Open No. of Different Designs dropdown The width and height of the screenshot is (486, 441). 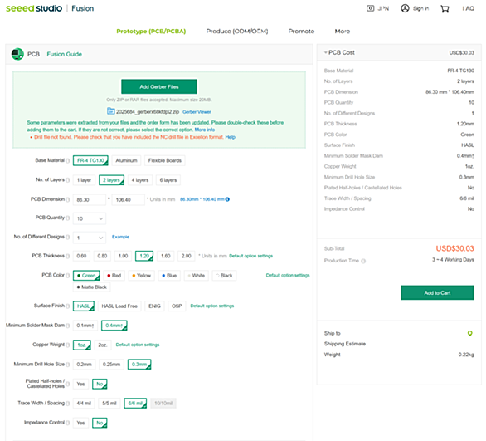[90, 238]
